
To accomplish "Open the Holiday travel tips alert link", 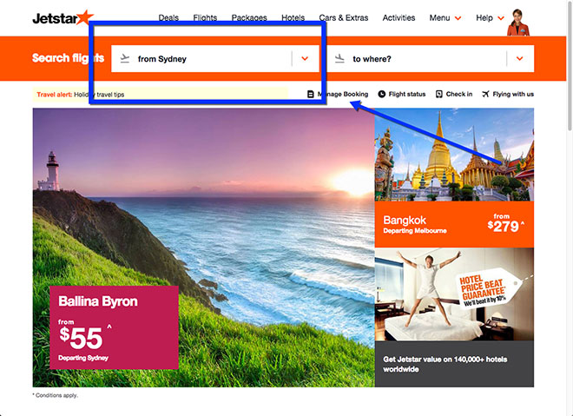I will 99,95.
